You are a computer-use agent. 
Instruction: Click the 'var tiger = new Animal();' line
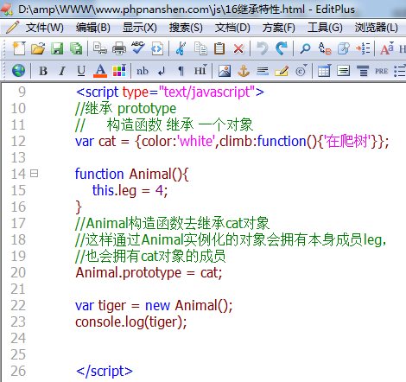[154, 305]
